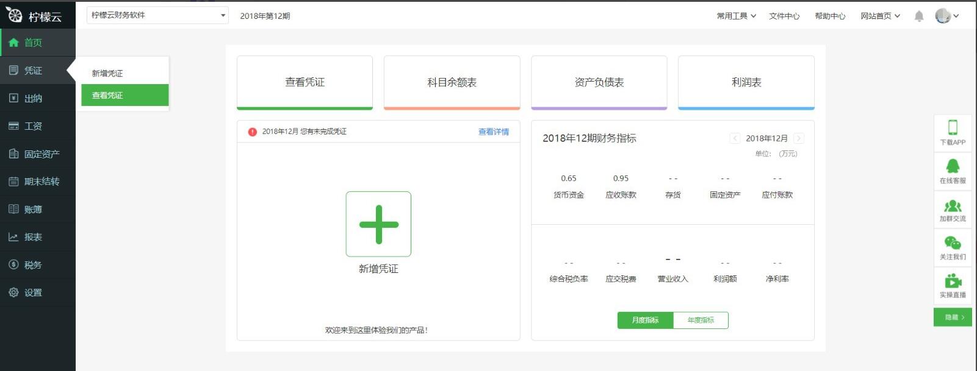Open the live demo video camera icon
The width and height of the screenshot is (977, 371).
(x=952, y=281)
